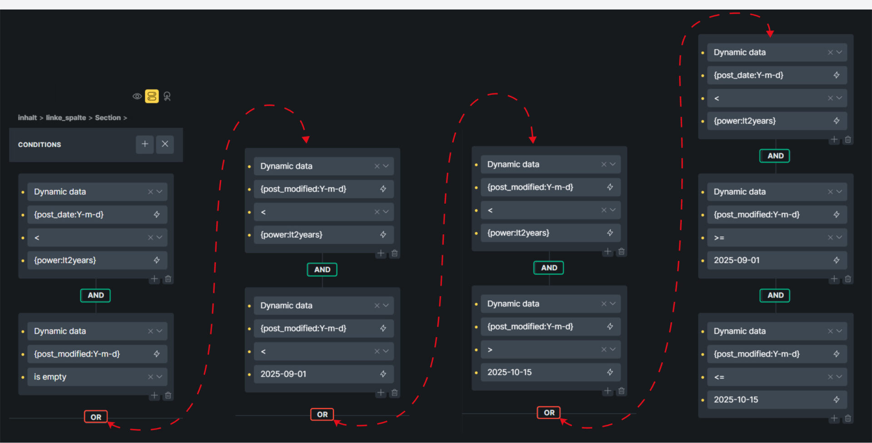Open the '<=' comparison operator dropdown

pyautogui.click(x=839, y=377)
